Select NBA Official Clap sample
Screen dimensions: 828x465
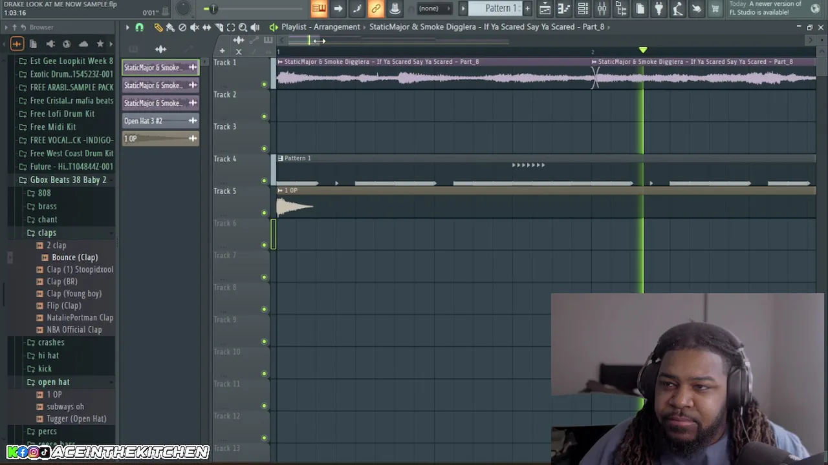pyautogui.click(x=74, y=329)
